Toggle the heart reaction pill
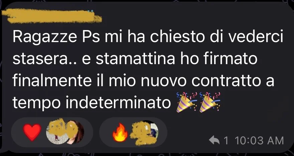 [x=52, y=132]
